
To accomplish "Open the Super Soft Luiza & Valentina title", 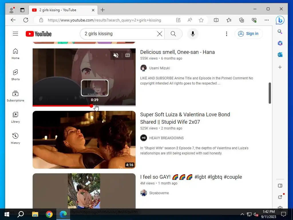I will (185, 118).
